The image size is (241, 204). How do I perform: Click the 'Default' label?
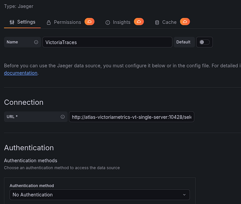point(183,42)
